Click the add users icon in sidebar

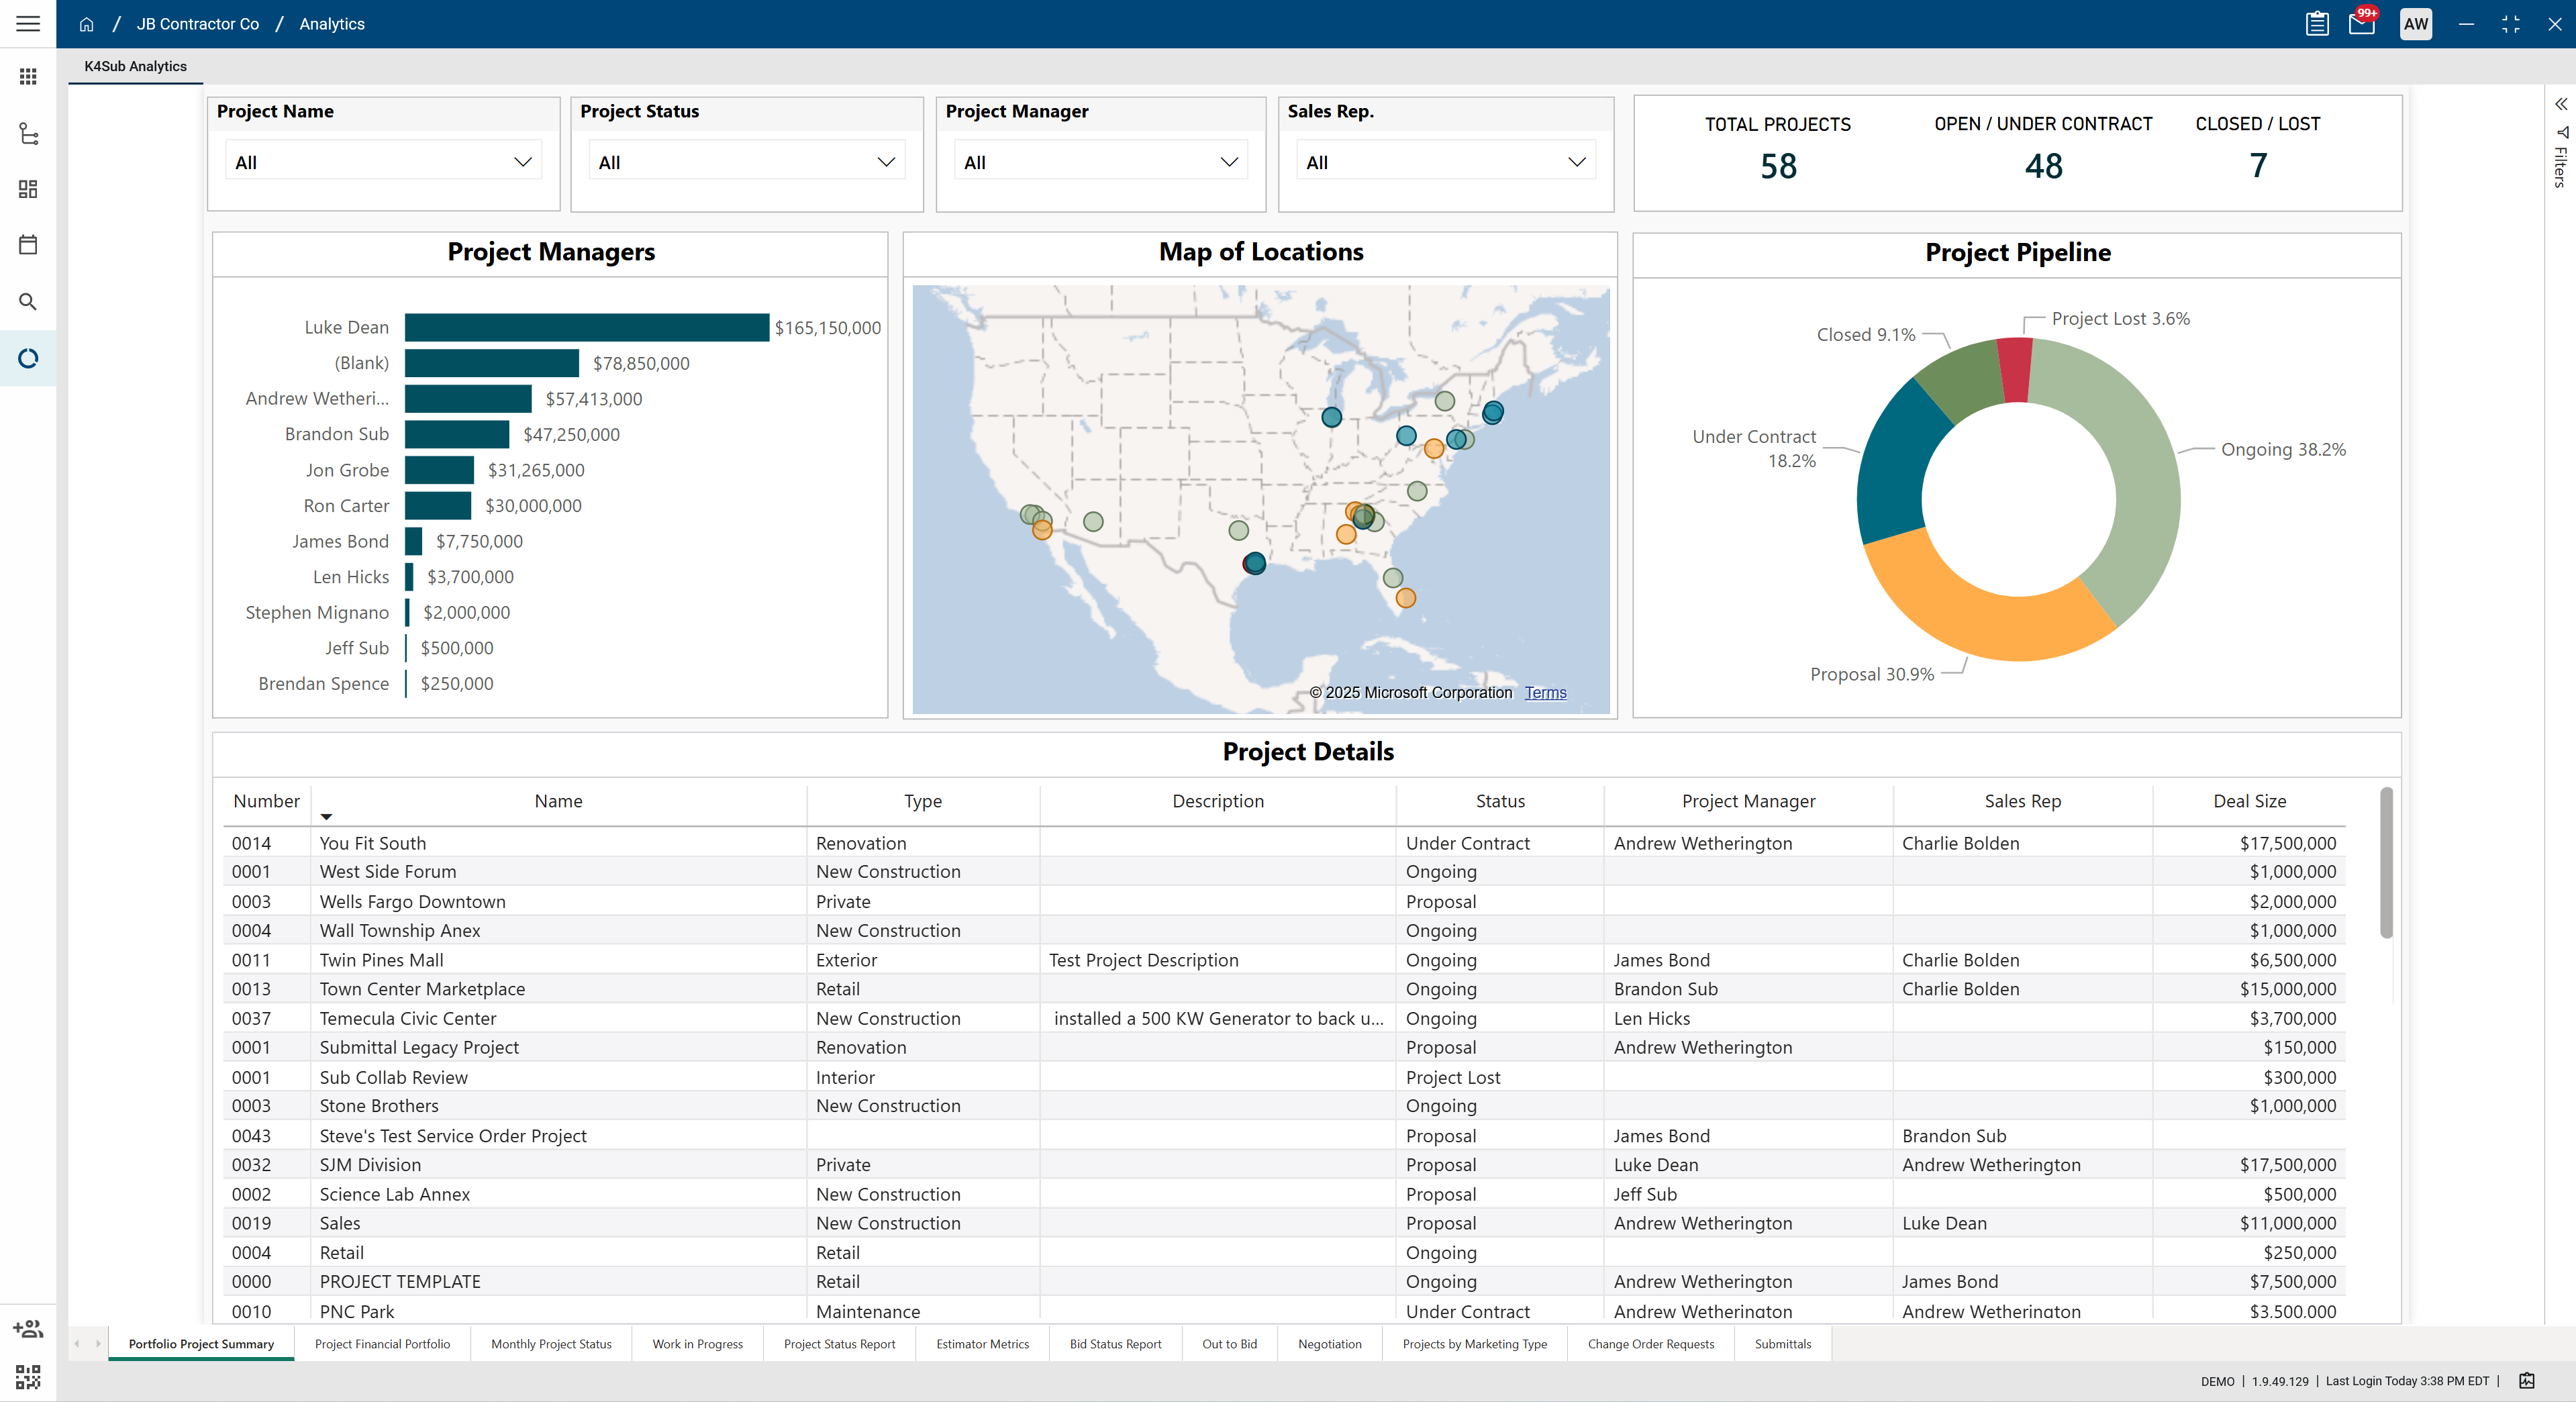click(x=28, y=1329)
